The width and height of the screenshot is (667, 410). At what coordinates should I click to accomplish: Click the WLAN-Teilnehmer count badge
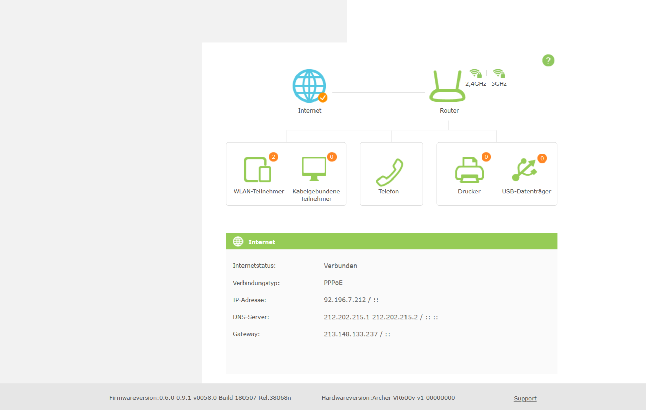pos(273,157)
